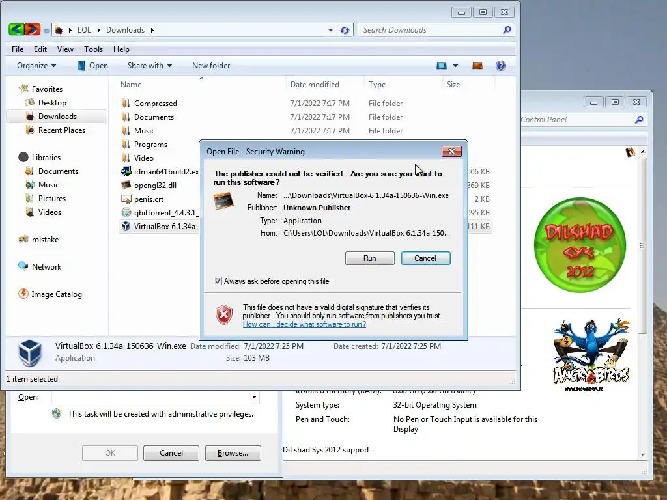The height and width of the screenshot is (500, 667).
Task: Click Run in the Security Warning dialog
Action: (x=370, y=258)
